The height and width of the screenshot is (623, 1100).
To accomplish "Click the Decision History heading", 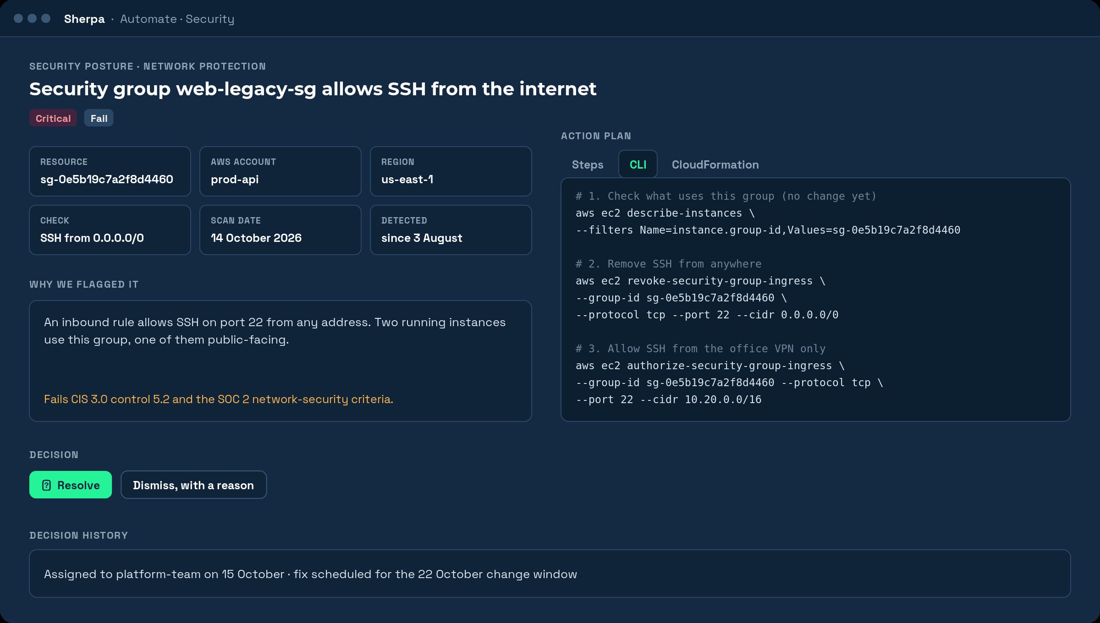I will (x=79, y=536).
